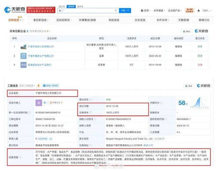This screenshot has height=171, width=218.
Task: Open the 舆情讨论 tab
Action: click(204, 20)
